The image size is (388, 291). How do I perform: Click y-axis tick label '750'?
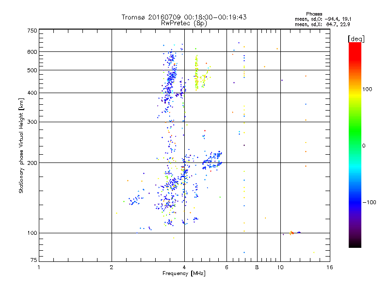pos(32,31)
